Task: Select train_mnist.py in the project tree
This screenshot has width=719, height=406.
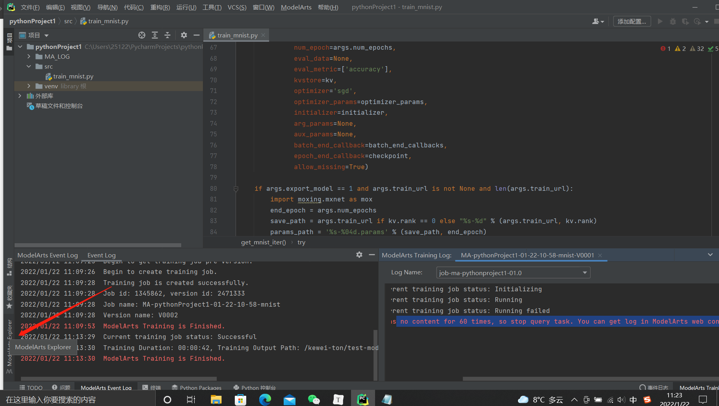Action: coord(73,76)
